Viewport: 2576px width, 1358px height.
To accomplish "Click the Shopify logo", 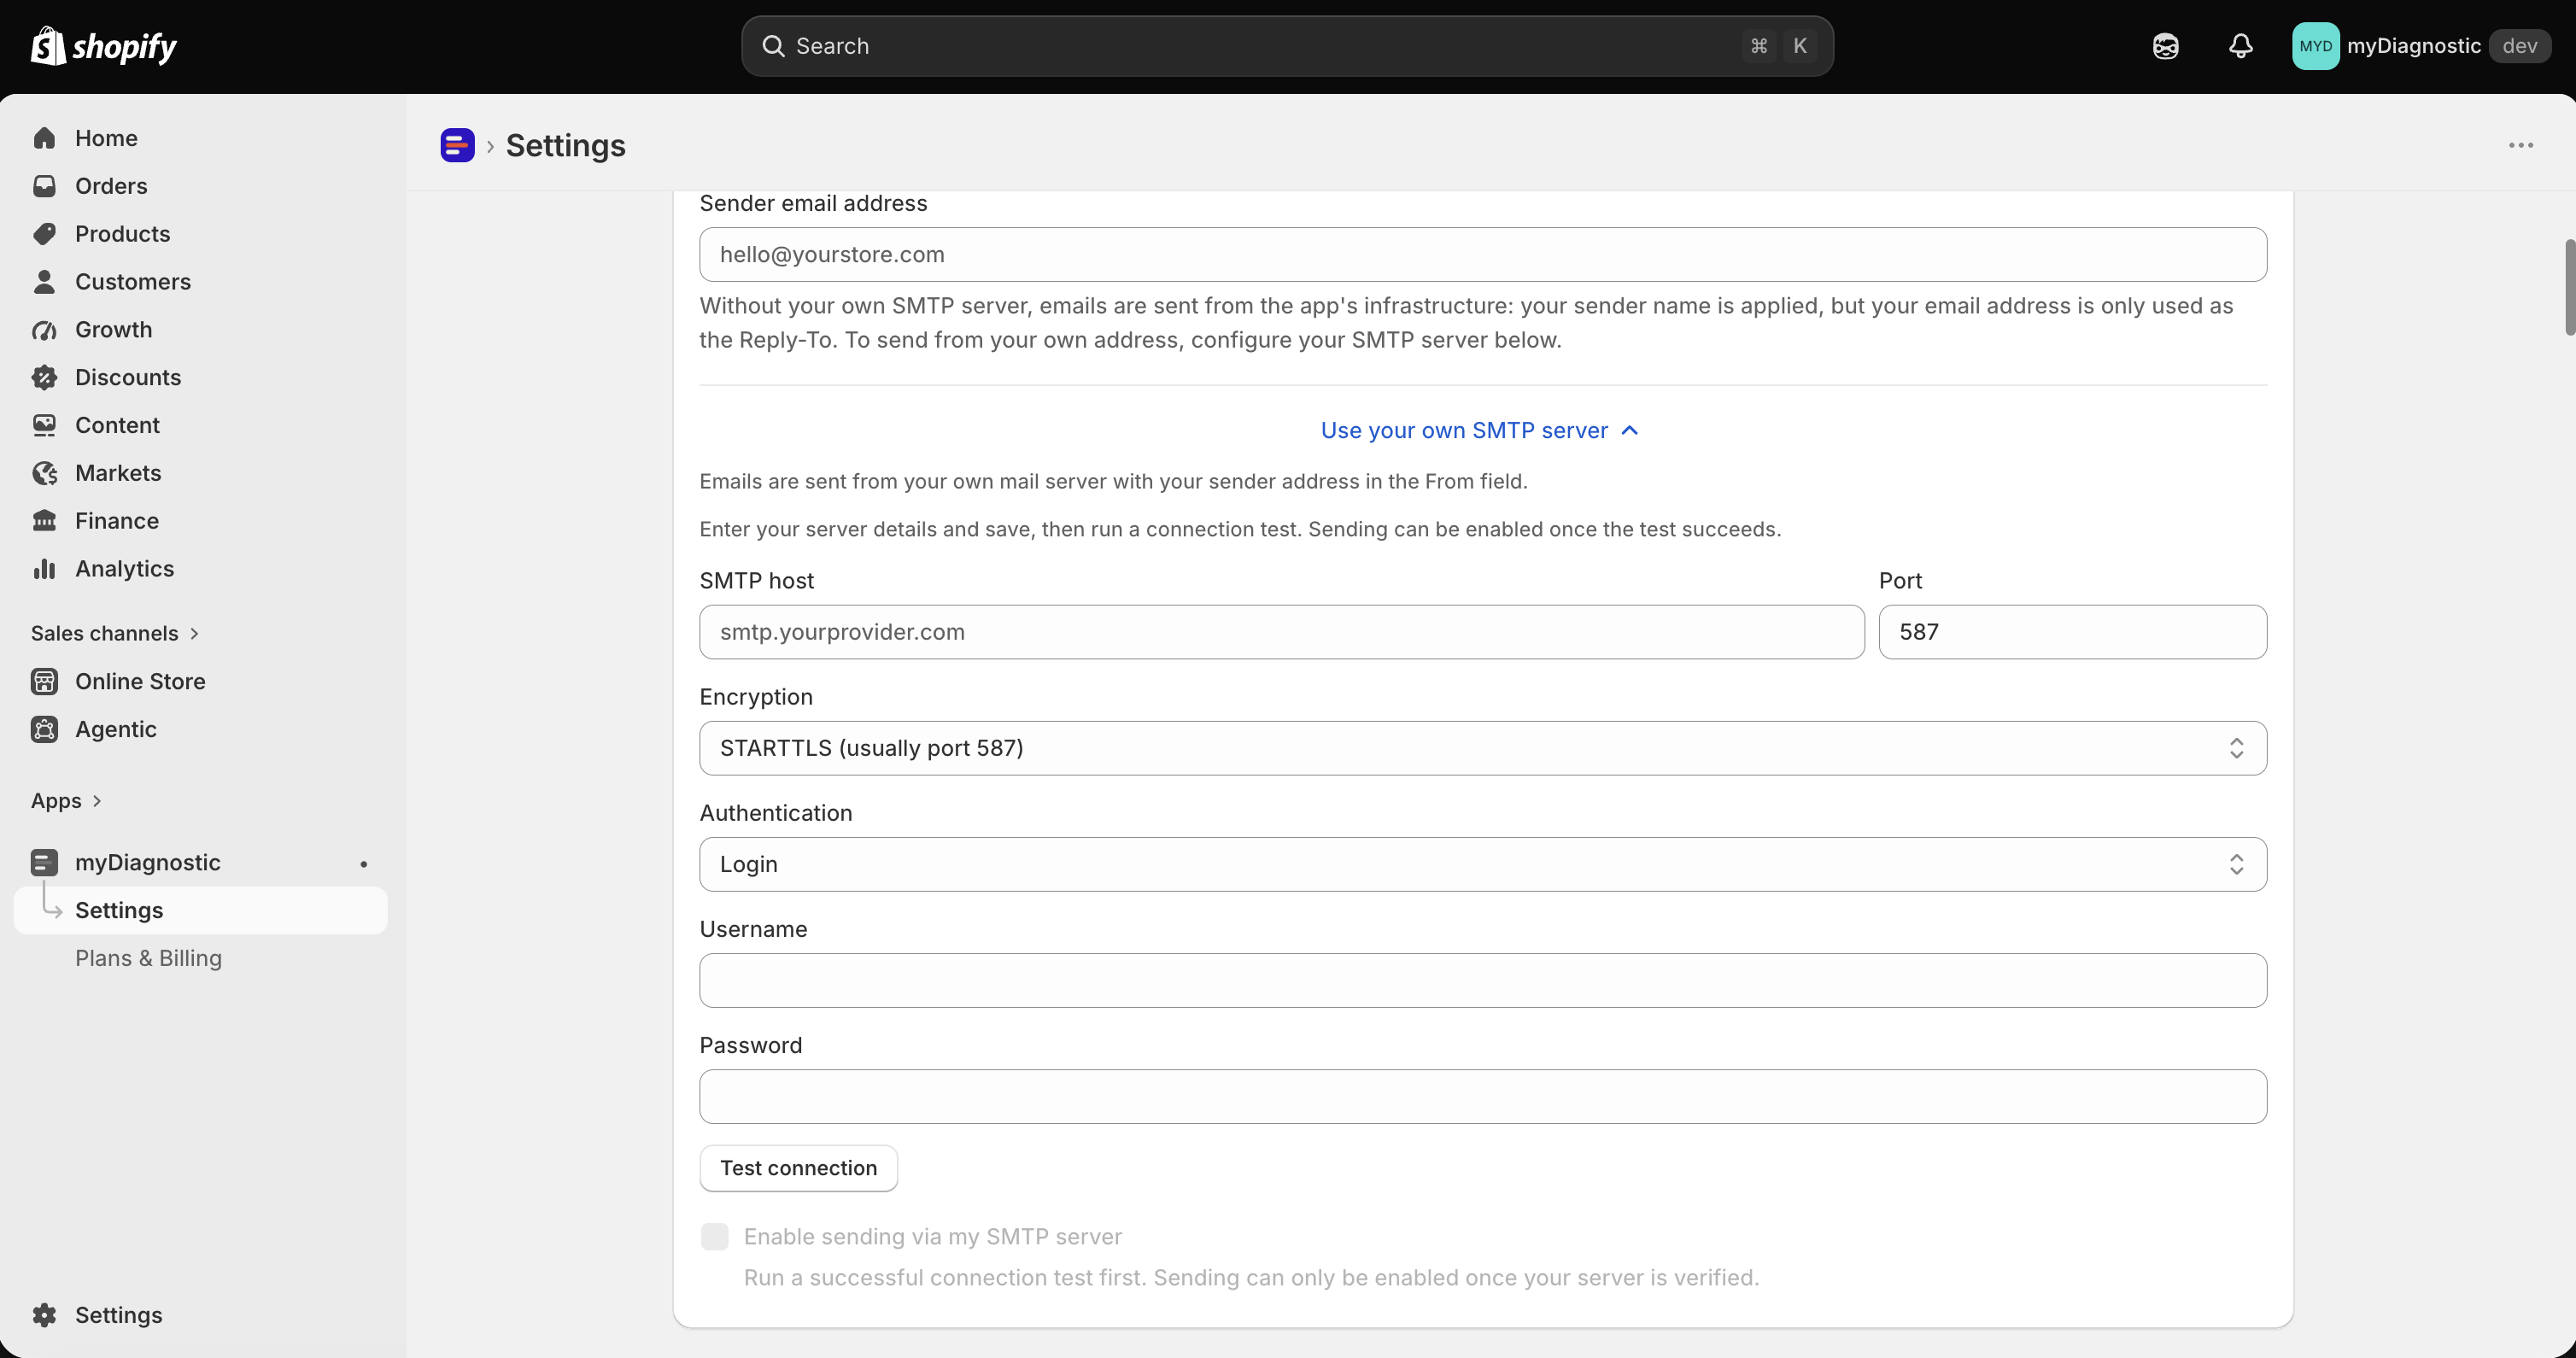I will 103,46.
